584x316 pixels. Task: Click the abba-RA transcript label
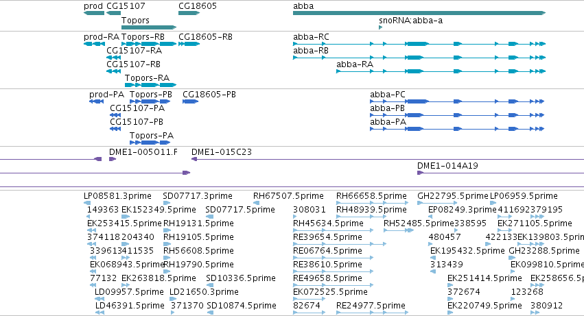[355, 64]
